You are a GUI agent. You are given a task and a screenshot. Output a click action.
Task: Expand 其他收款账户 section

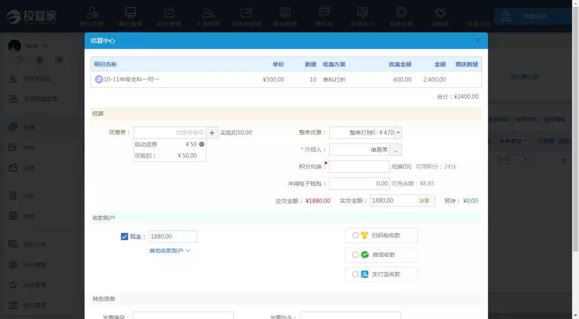coord(170,250)
